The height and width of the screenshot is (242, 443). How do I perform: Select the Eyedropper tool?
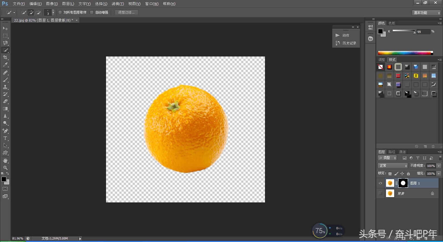[5, 65]
